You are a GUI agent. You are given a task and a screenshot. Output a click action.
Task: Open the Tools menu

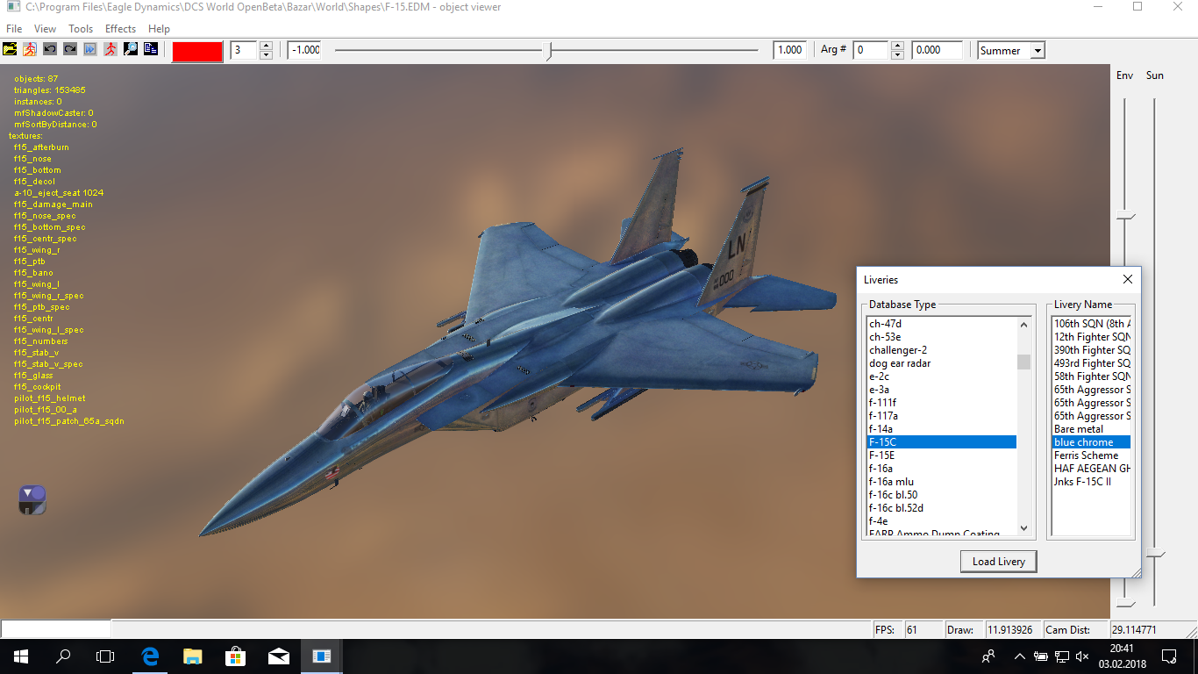[x=81, y=29]
